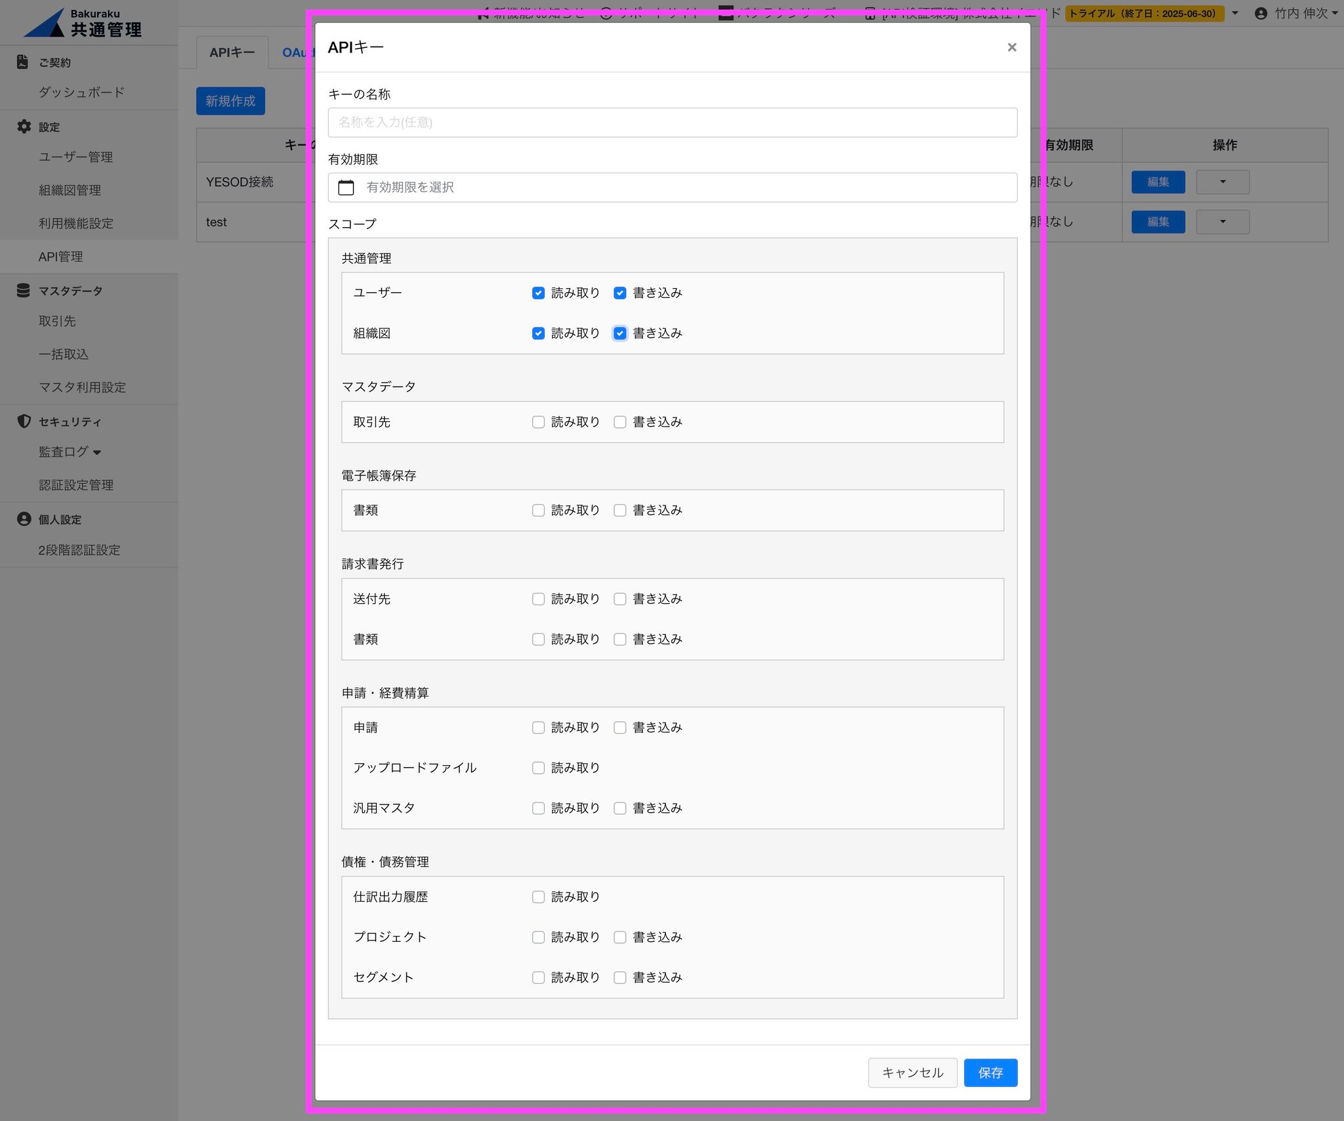The width and height of the screenshot is (1344, 1121).
Task: Open dropdown next to YESOD接続 編集 button
Action: coord(1222,182)
